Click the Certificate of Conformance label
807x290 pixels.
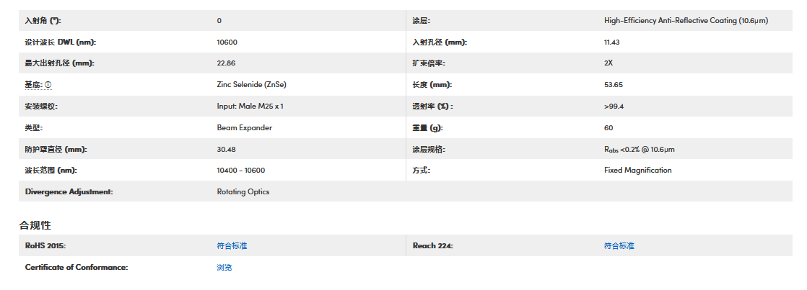[77, 268]
